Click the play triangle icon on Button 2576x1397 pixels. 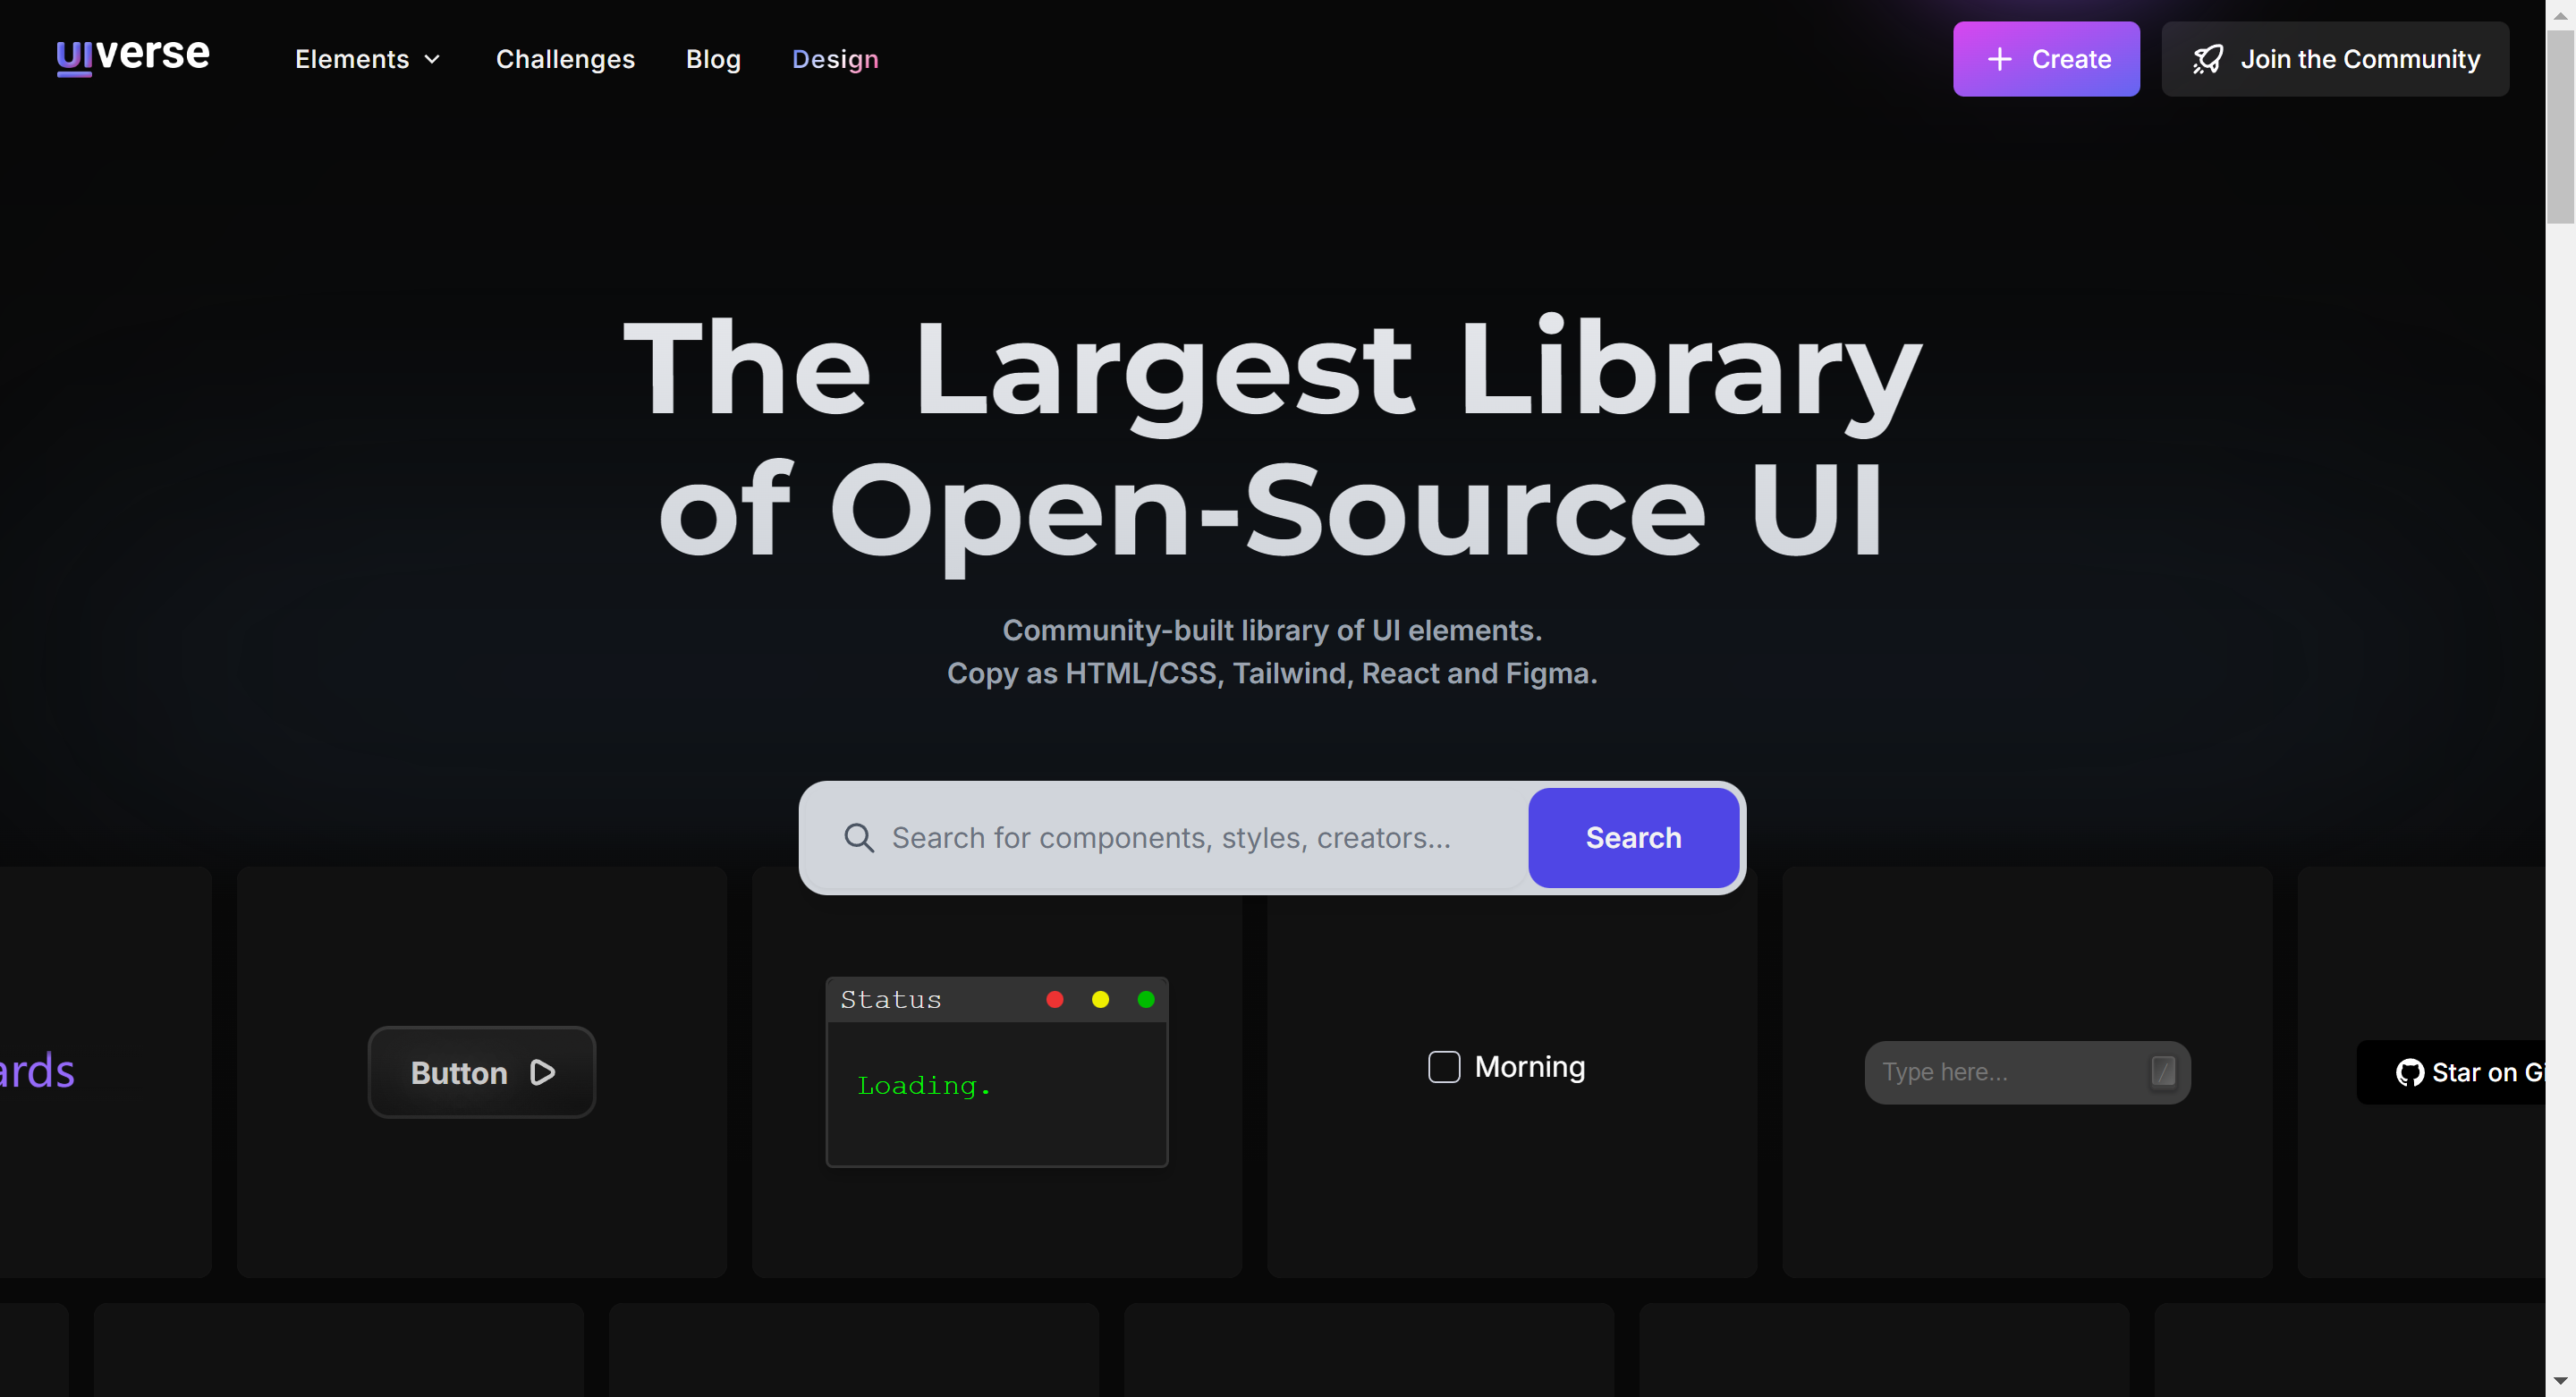tap(543, 1072)
